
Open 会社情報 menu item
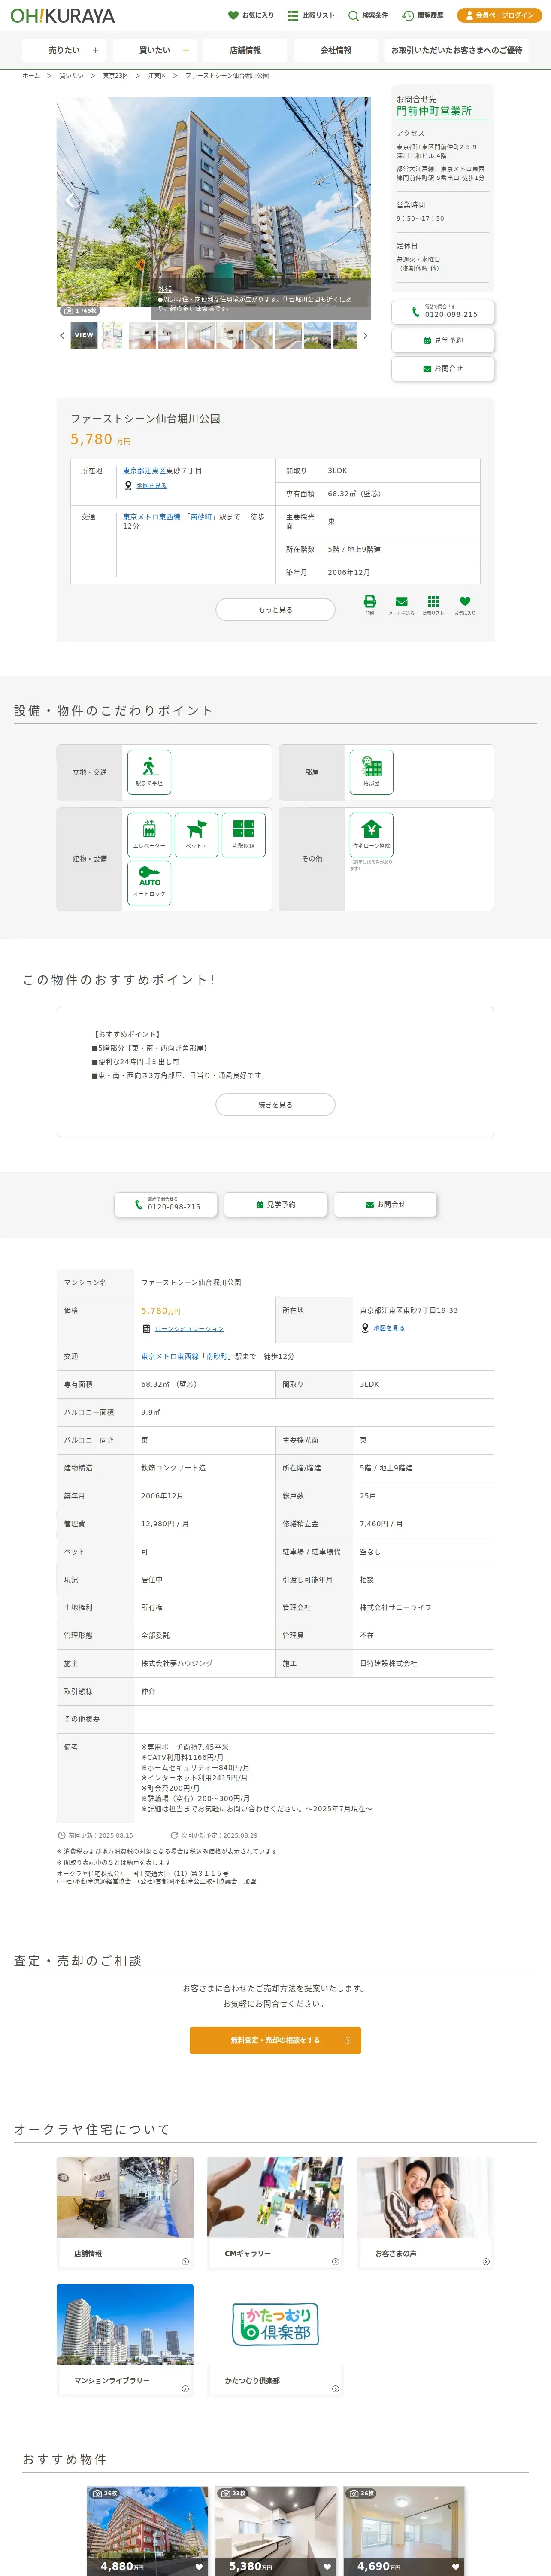click(x=336, y=50)
